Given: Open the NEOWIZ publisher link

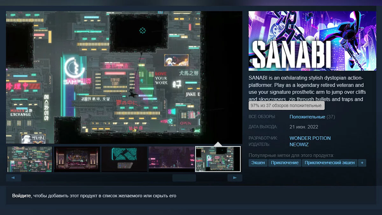Looking at the screenshot, I should pos(299,145).
